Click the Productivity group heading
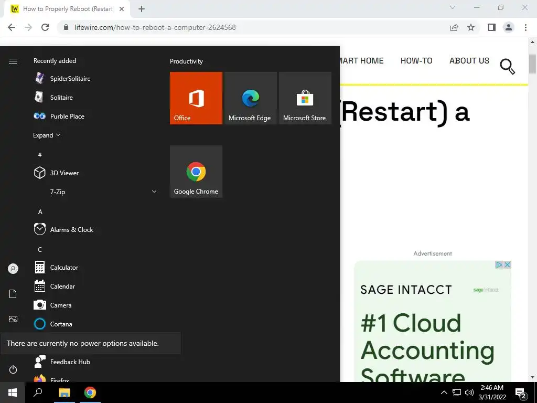Viewport: 537px width, 403px height. click(186, 61)
